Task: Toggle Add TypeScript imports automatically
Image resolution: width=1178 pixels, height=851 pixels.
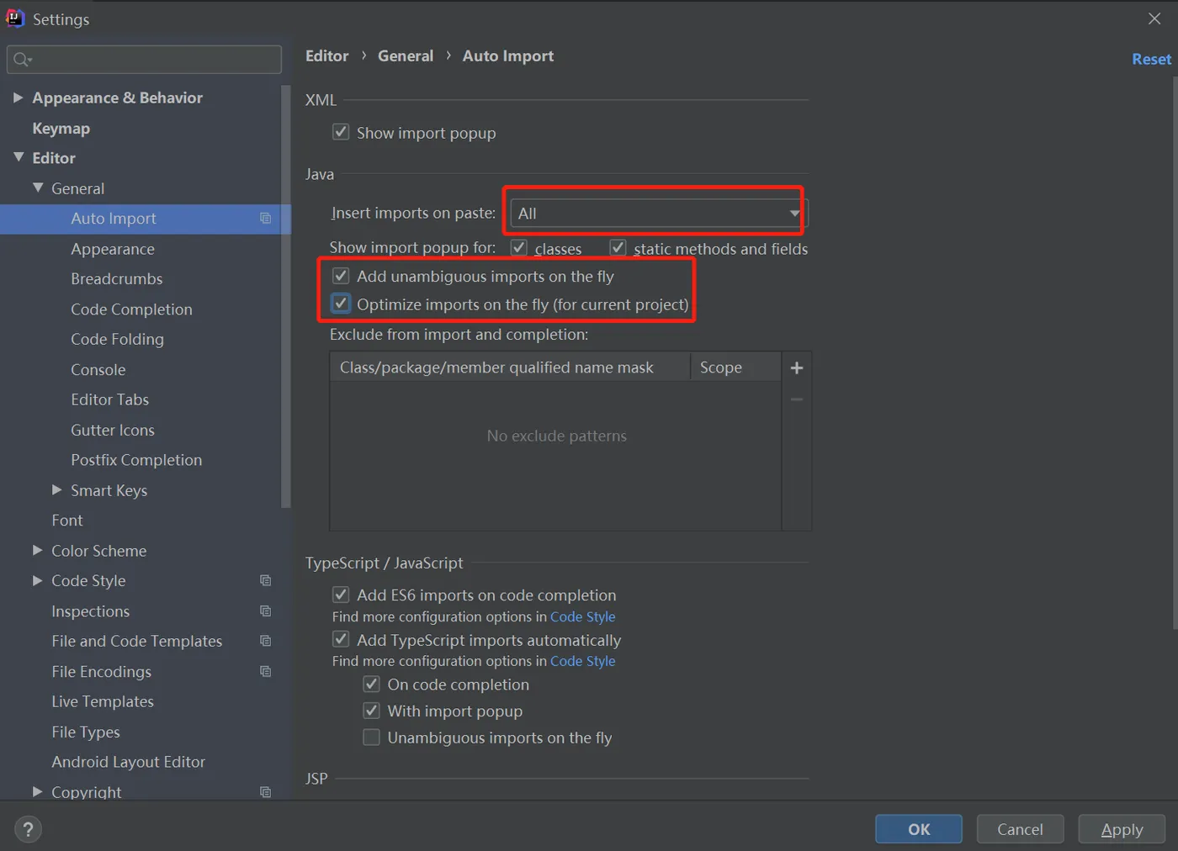Action: click(341, 639)
